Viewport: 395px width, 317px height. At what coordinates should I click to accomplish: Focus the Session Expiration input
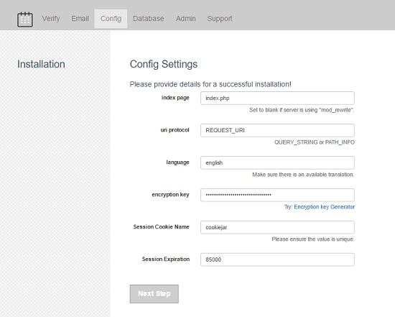[x=277, y=259]
